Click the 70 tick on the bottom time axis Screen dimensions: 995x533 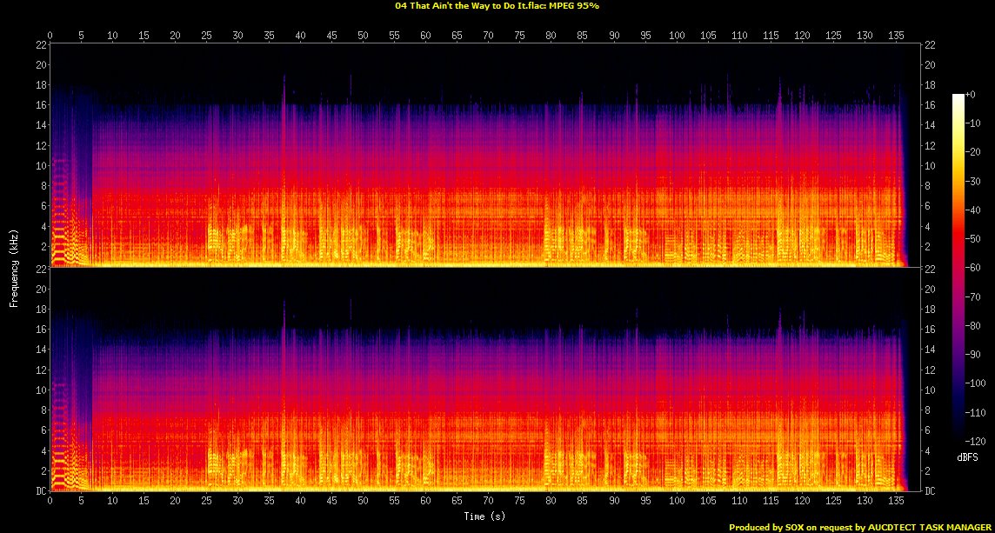click(x=488, y=502)
